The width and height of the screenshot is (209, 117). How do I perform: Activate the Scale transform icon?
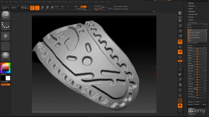(47, 8)
